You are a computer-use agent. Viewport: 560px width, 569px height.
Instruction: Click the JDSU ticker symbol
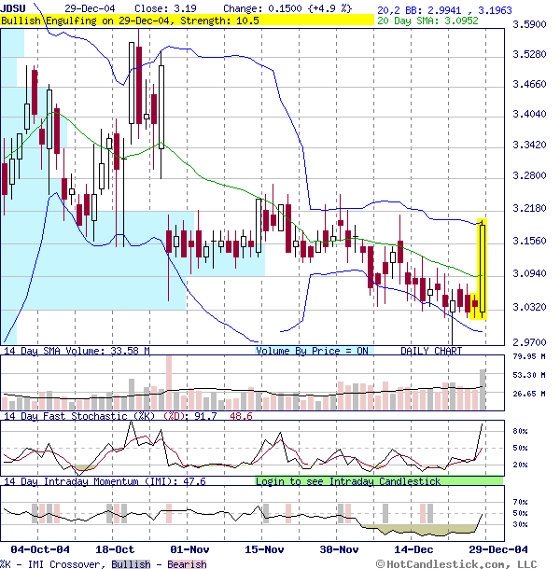coord(13,8)
